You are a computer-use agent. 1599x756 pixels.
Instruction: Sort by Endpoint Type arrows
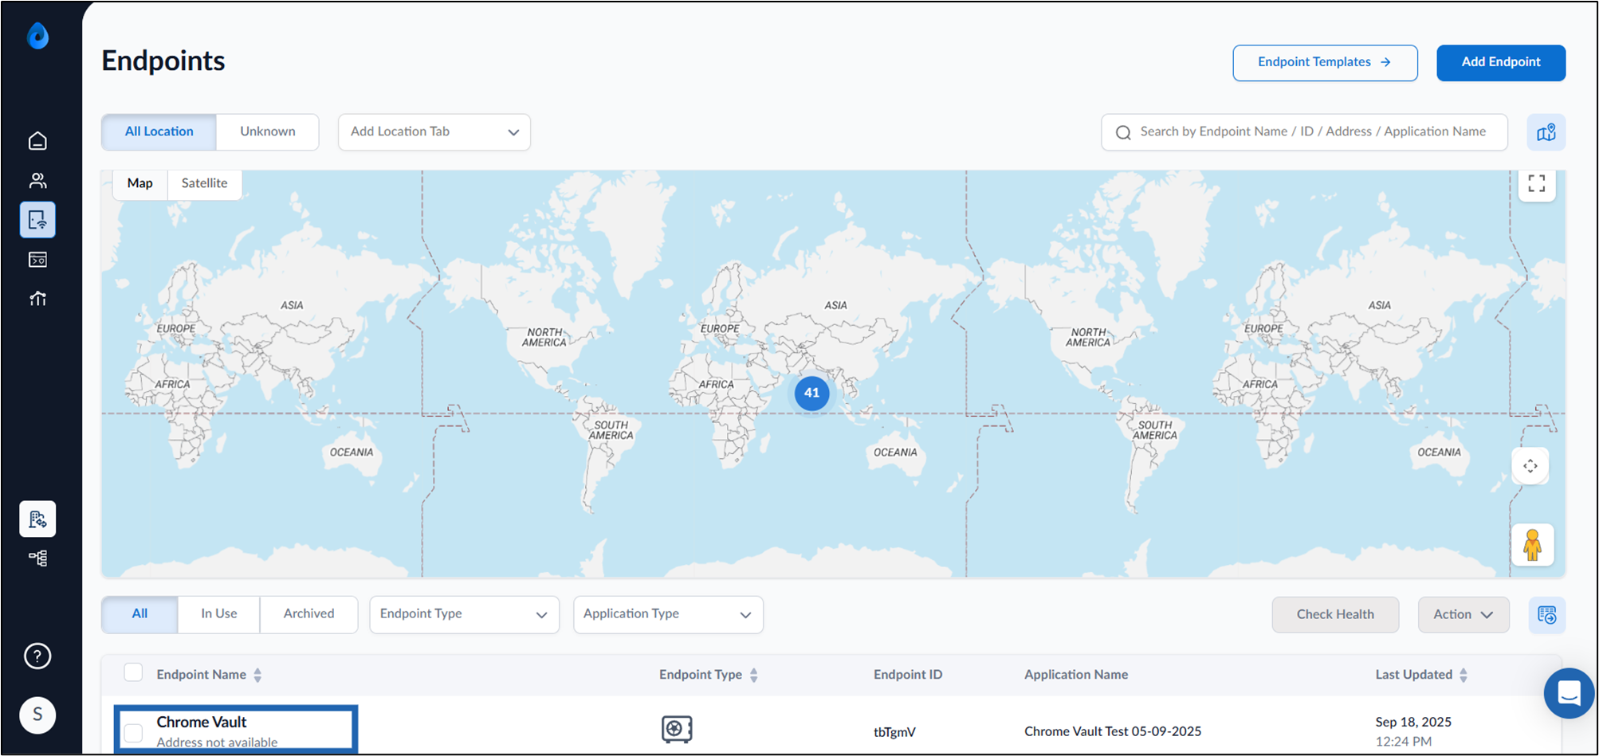pyautogui.click(x=753, y=675)
